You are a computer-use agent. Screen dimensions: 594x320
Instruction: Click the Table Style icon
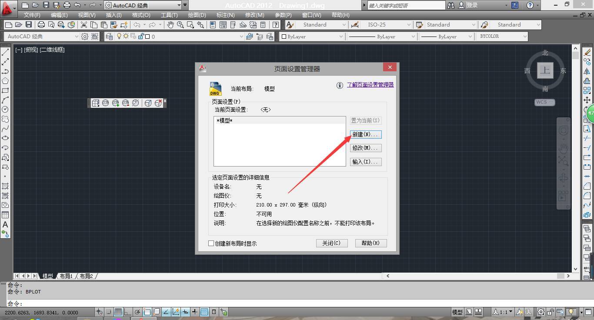[420, 25]
